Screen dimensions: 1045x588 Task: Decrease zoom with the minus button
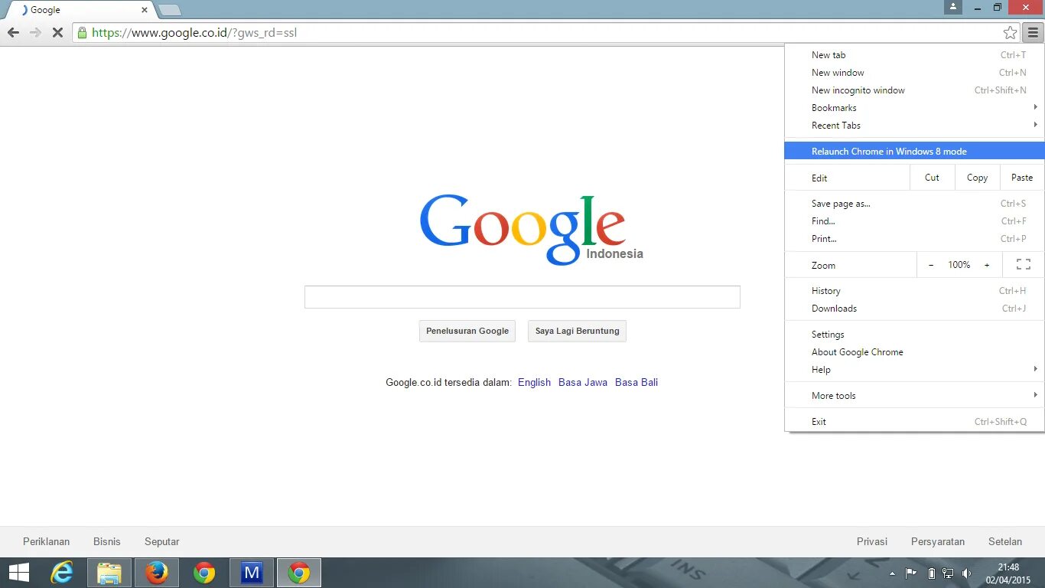[x=931, y=265]
